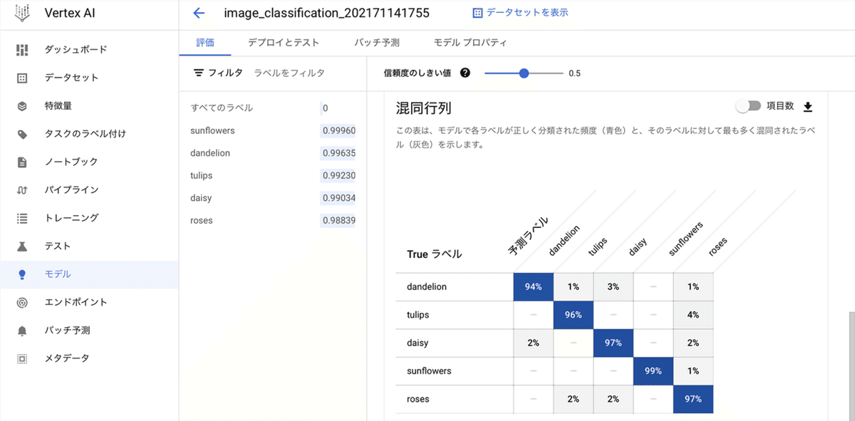Select the 特徴量 sidebar icon
Viewport: 855px width, 421px height.
(22, 105)
